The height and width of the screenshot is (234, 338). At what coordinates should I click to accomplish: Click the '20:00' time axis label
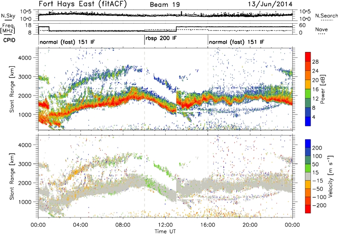(x=250, y=225)
